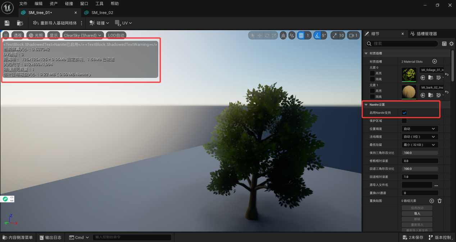The image size is (456, 242).
Task: Enable the 保护区域 checkbox
Action: [404, 121]
